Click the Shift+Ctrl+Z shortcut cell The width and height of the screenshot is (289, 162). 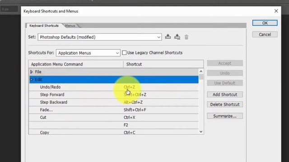(x=135, y=94)
